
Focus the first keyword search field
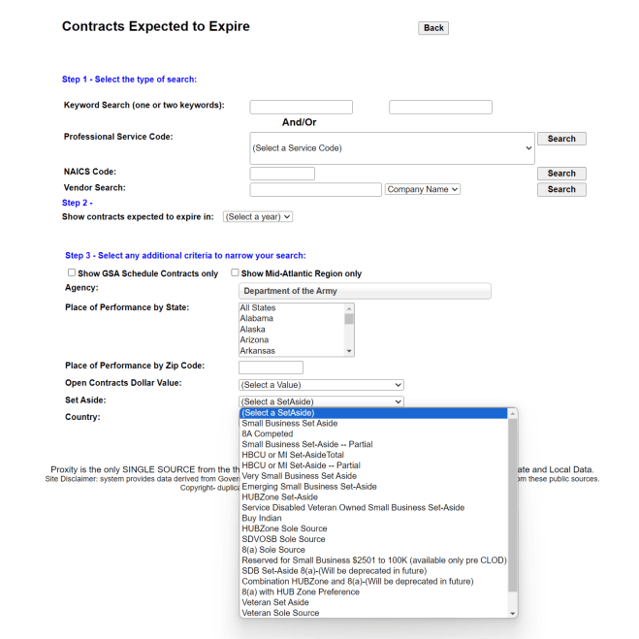tap(302, 108)
